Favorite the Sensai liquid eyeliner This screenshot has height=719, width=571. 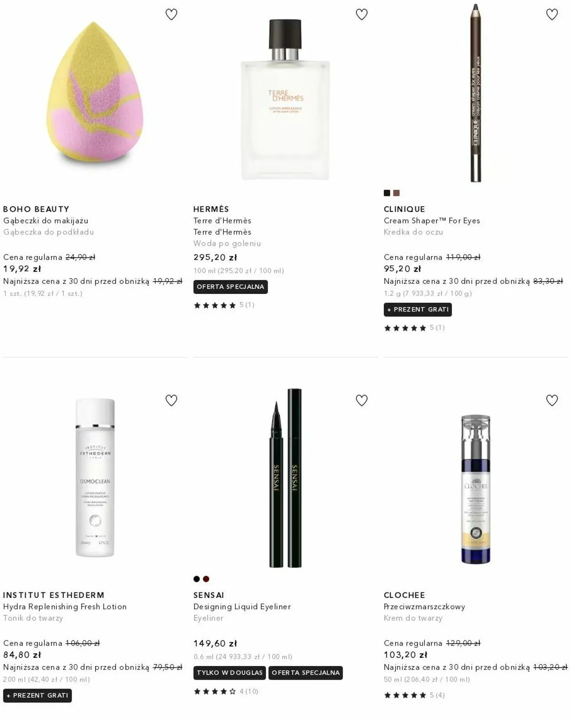(x=362, y=400)
